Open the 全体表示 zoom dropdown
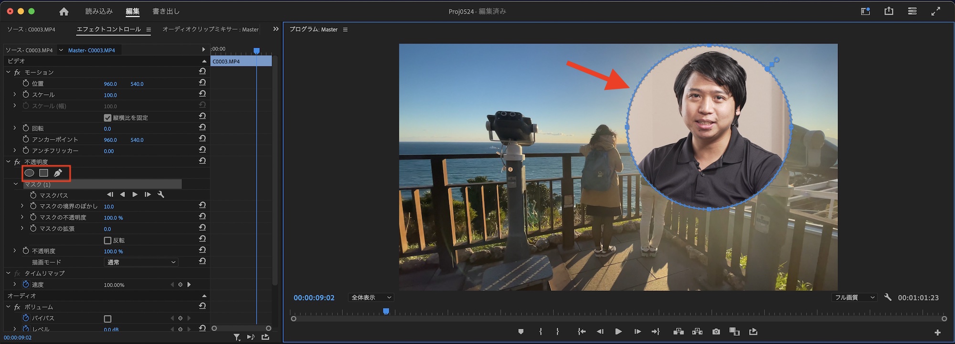The height and width of the screenshot is (344, 955). pyautogui.click(x=371, y=297)
